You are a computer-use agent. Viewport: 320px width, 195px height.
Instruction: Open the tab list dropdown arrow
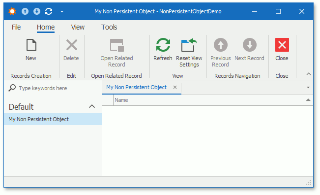308,88
